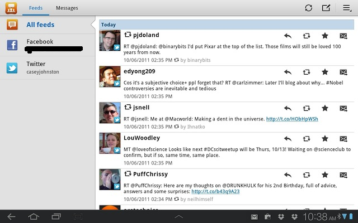This screenshot has width=358, height=223.
Task: Open the t.co/HObHpWSh link
Action: click(x=292, y=119)
